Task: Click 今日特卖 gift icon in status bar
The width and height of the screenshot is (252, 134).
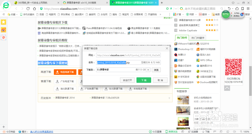Action: (9, 132)
